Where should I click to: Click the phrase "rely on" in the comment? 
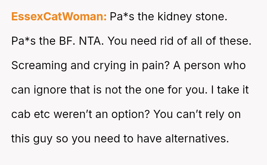pos(224,114)
